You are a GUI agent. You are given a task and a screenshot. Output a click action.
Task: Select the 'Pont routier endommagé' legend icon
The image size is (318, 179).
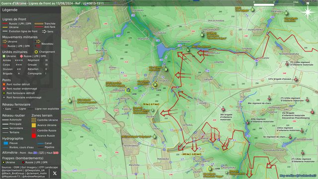(x=4, y=89)
